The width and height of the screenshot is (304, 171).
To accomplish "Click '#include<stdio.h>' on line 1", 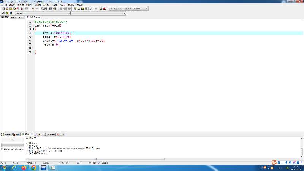I will coord(51,22).
